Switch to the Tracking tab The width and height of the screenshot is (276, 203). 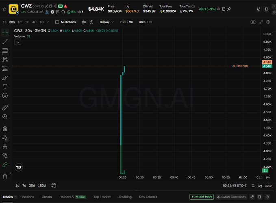point(125,197)
